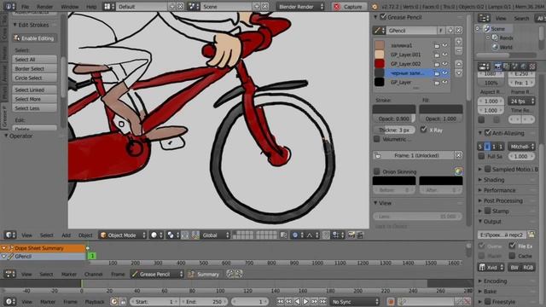Click the play animation button
This screenshot has width=546, height=307.
tap(305, 301)
